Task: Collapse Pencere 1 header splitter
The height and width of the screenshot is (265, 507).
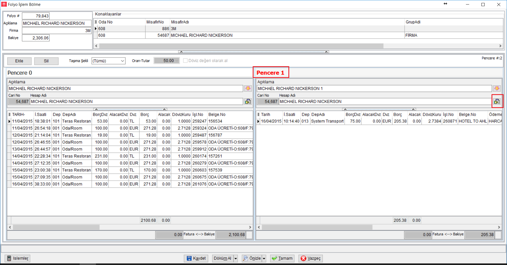Action: (379, 109)
